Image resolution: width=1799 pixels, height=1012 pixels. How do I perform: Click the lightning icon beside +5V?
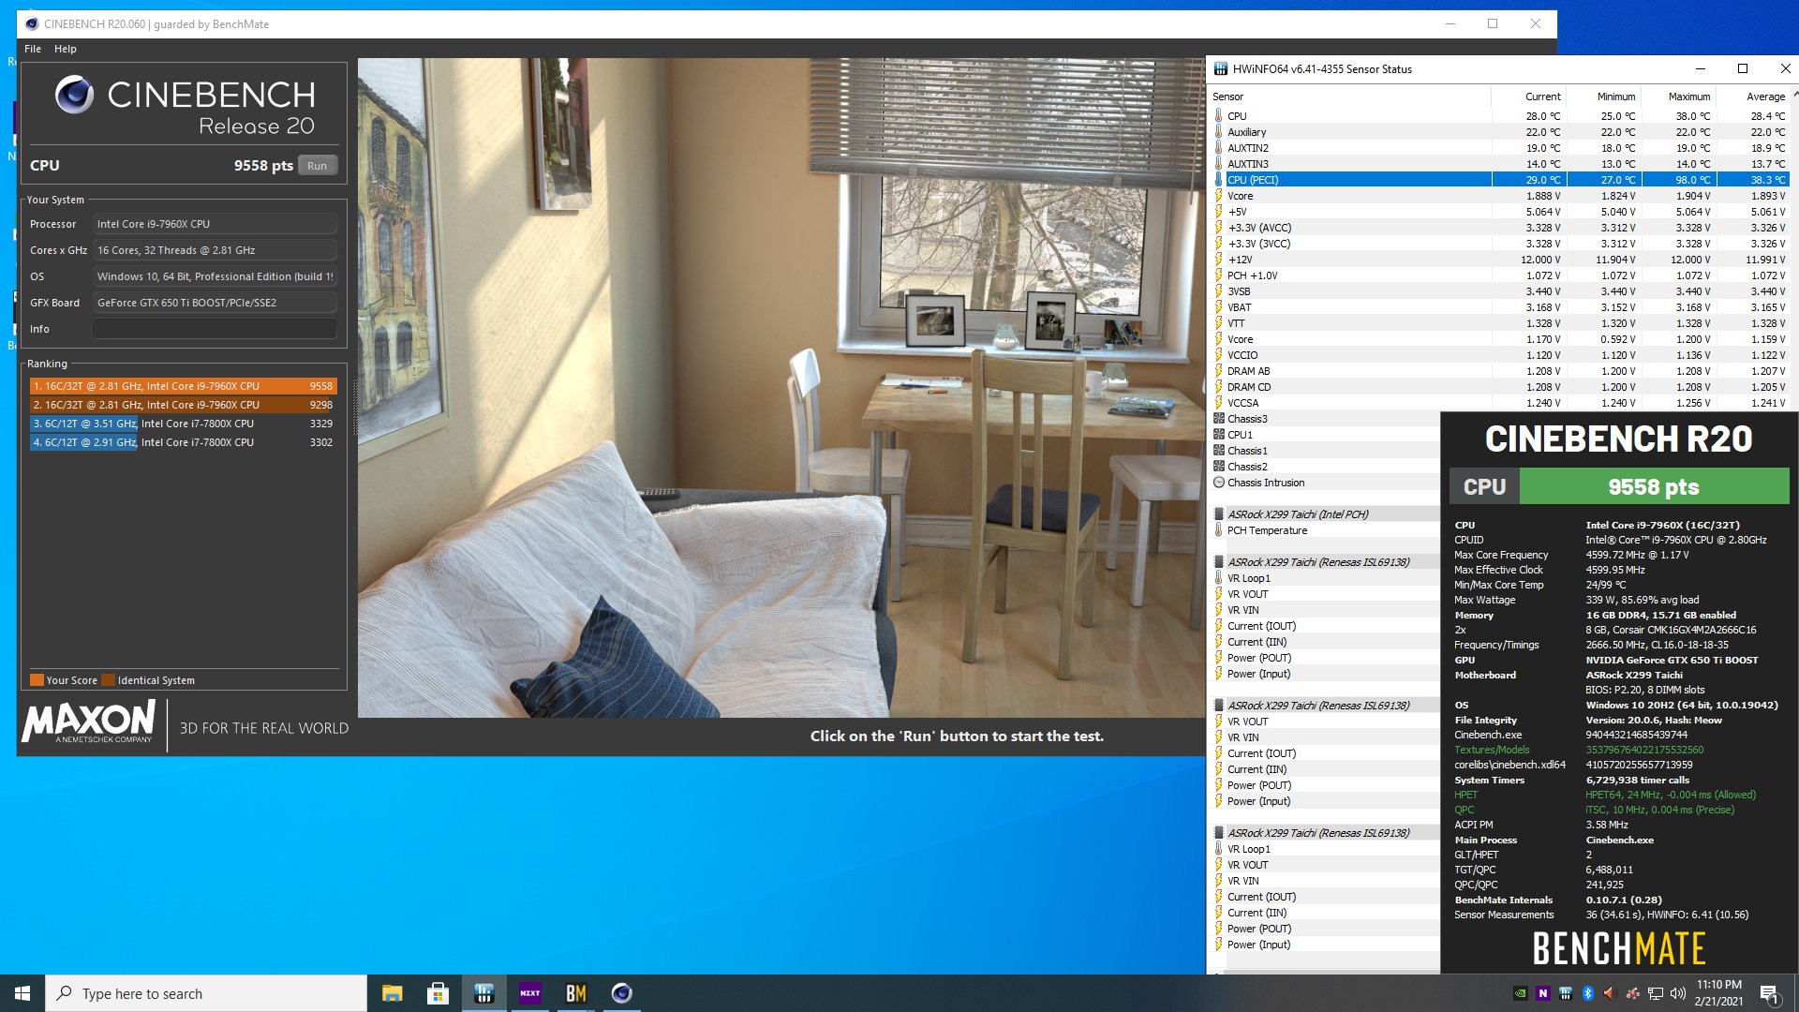click(1218, 212)
